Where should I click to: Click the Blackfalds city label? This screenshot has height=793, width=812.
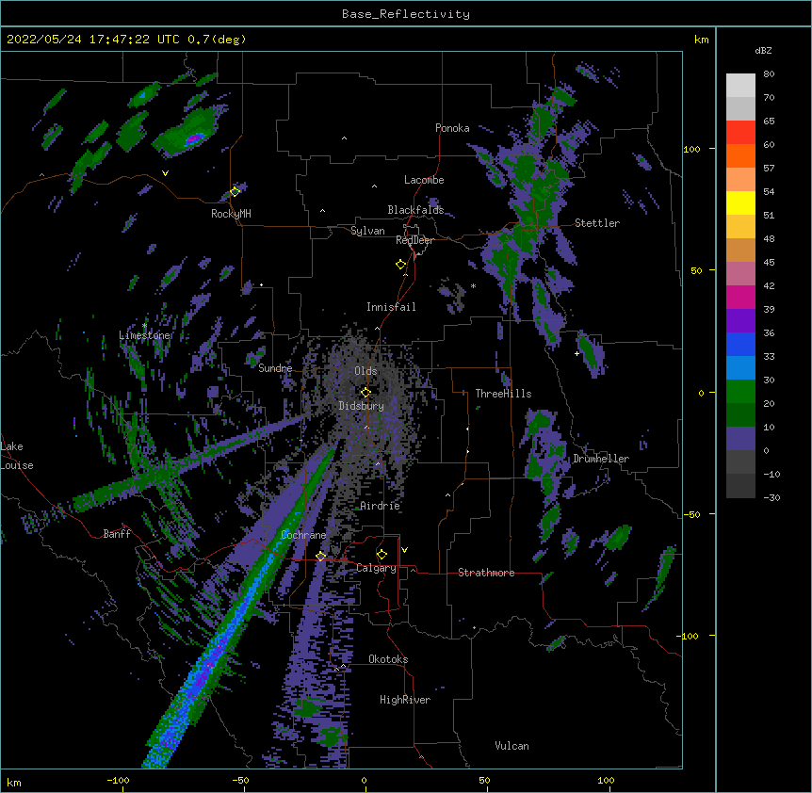(x=415, y=210)
